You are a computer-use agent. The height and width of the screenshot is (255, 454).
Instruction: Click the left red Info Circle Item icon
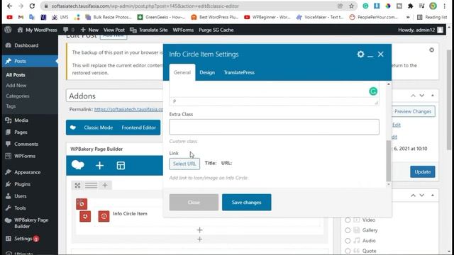click(x=85, y=216)
